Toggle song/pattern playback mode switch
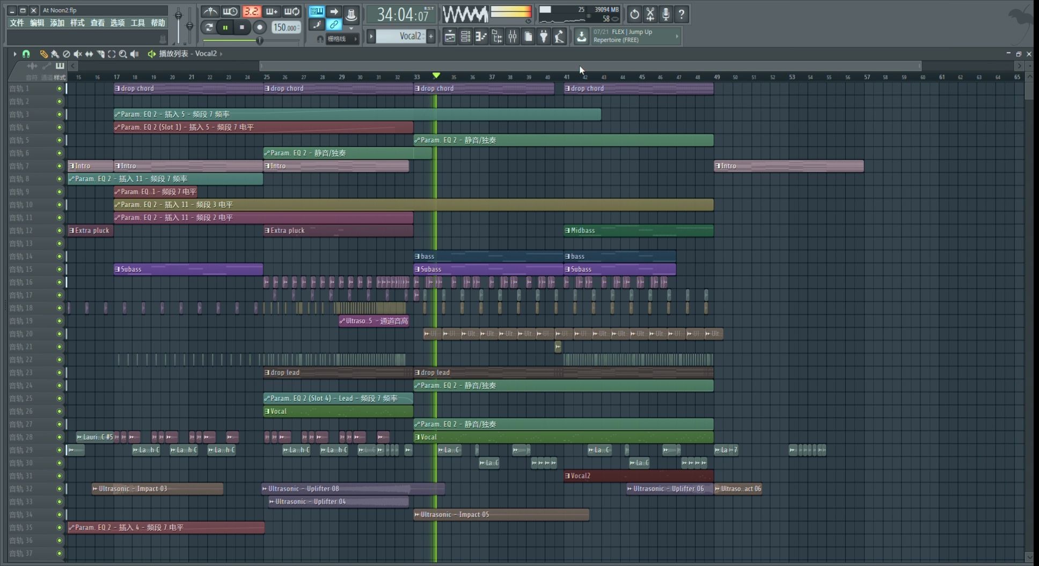The image size is (1039, 566). click(317, 11)
